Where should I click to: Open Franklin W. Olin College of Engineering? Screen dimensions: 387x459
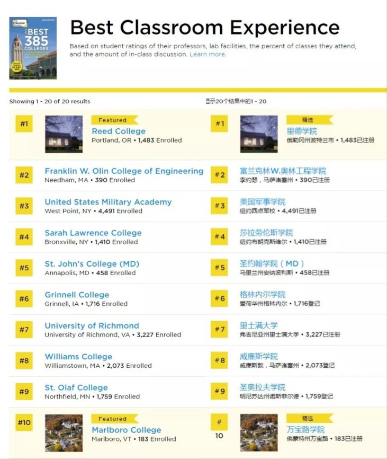(x=124, y=171)
